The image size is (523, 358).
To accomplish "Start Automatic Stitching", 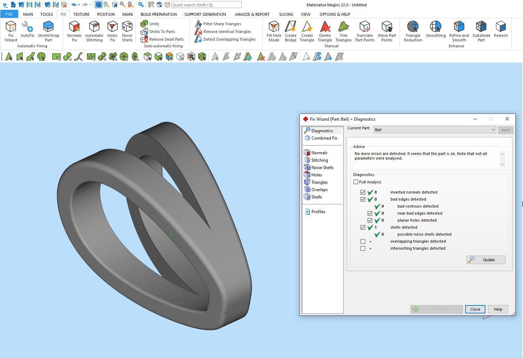I will click(94, 31).
